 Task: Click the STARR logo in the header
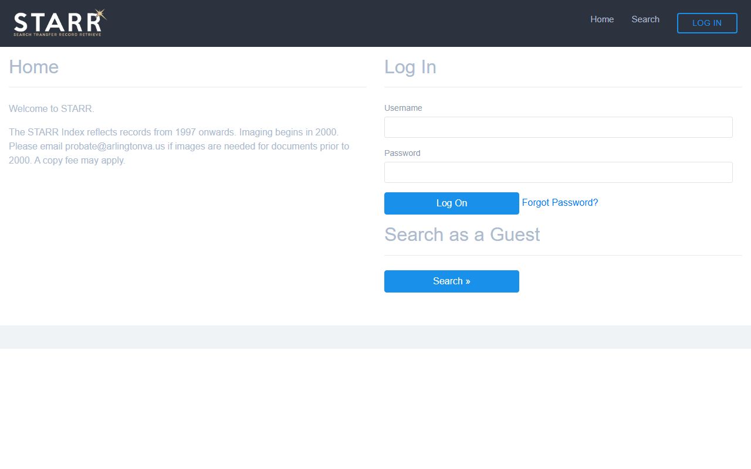[60, 23]
